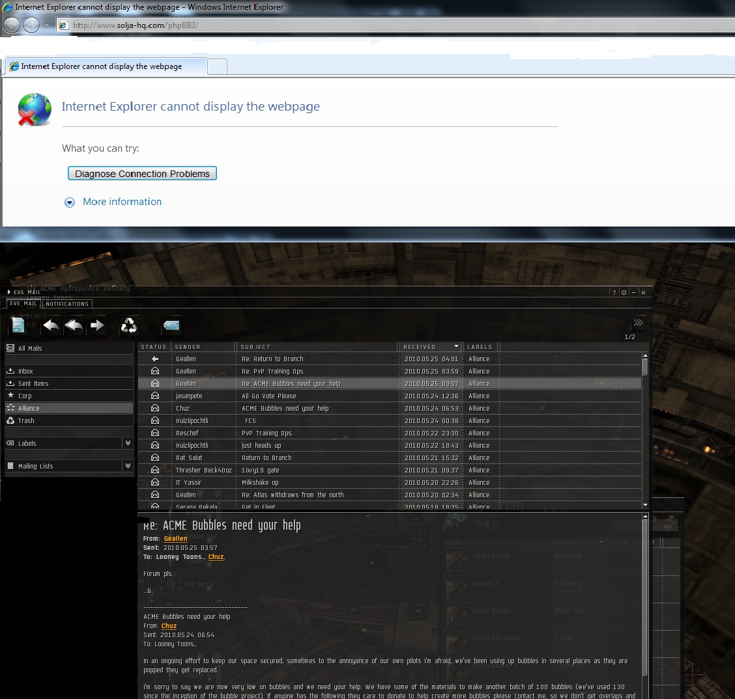Screen dimensions: 735x699
Task: Forward the selected mail with right arrow
Action: click(x=97, y=325)
